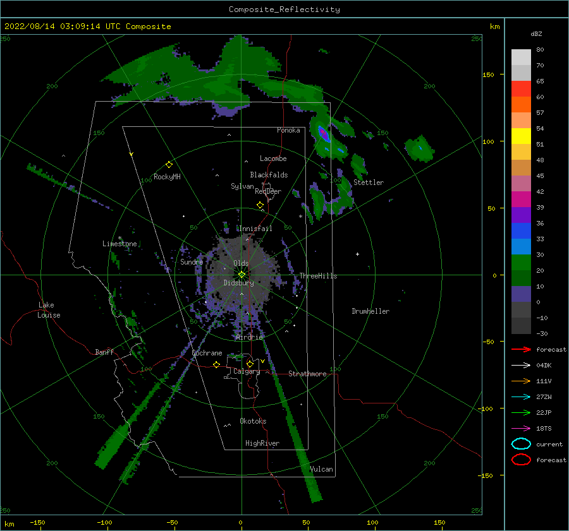
Task: Select the blue 33-36 dBZ color swatch
Action: [x=521, y=231]
